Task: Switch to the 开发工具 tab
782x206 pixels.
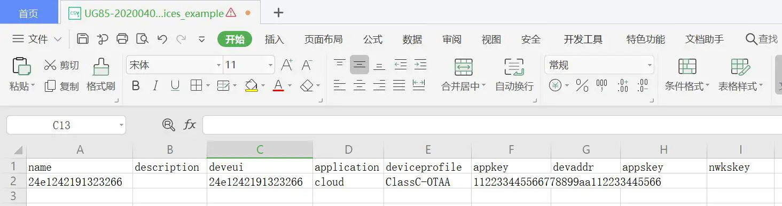Action: (583, 39)
